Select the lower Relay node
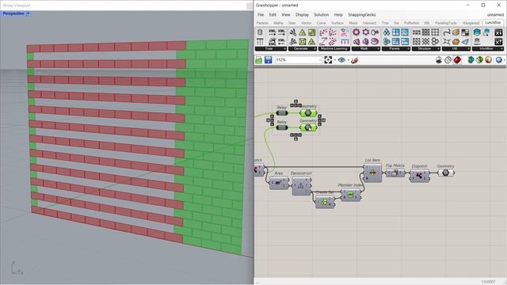 pos(282,127)
